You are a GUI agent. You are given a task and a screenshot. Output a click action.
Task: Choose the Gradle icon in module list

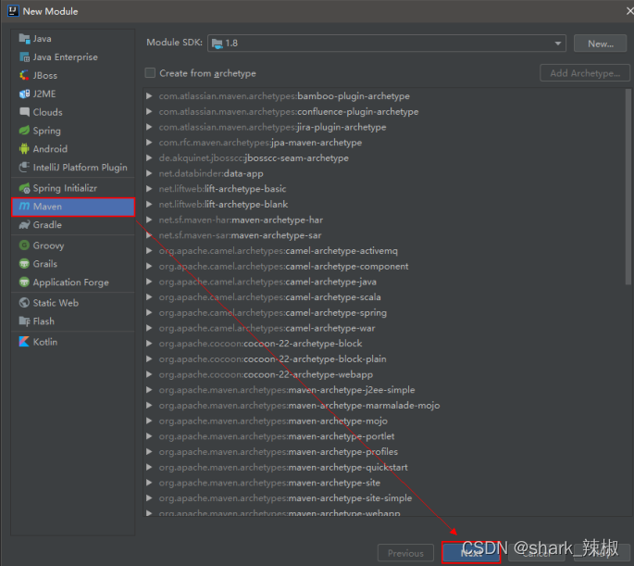[x=25, y=224]
